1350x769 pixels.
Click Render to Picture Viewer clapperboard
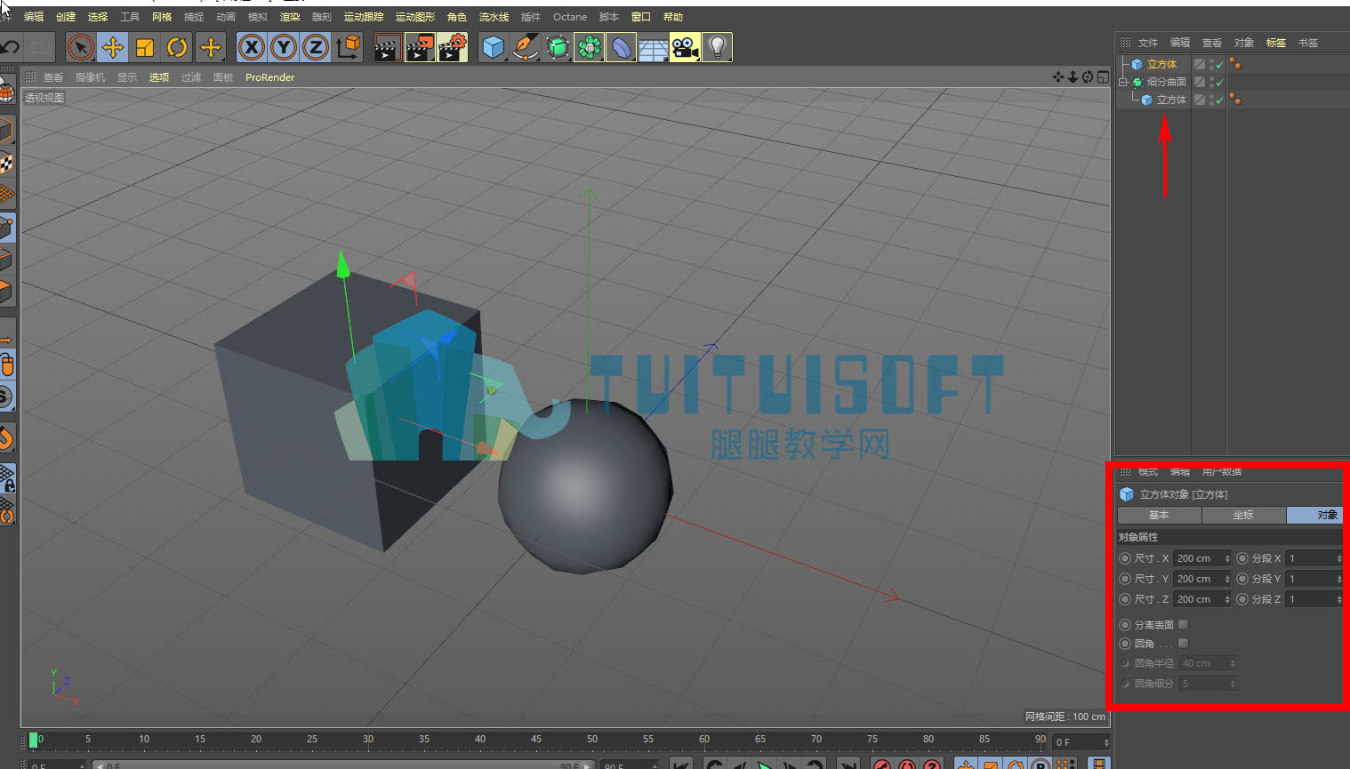click(420, 47)
